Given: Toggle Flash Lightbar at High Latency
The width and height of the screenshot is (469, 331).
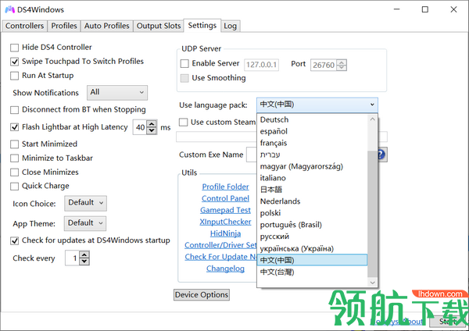Looking at the screenshot, I should coord(14,127).
